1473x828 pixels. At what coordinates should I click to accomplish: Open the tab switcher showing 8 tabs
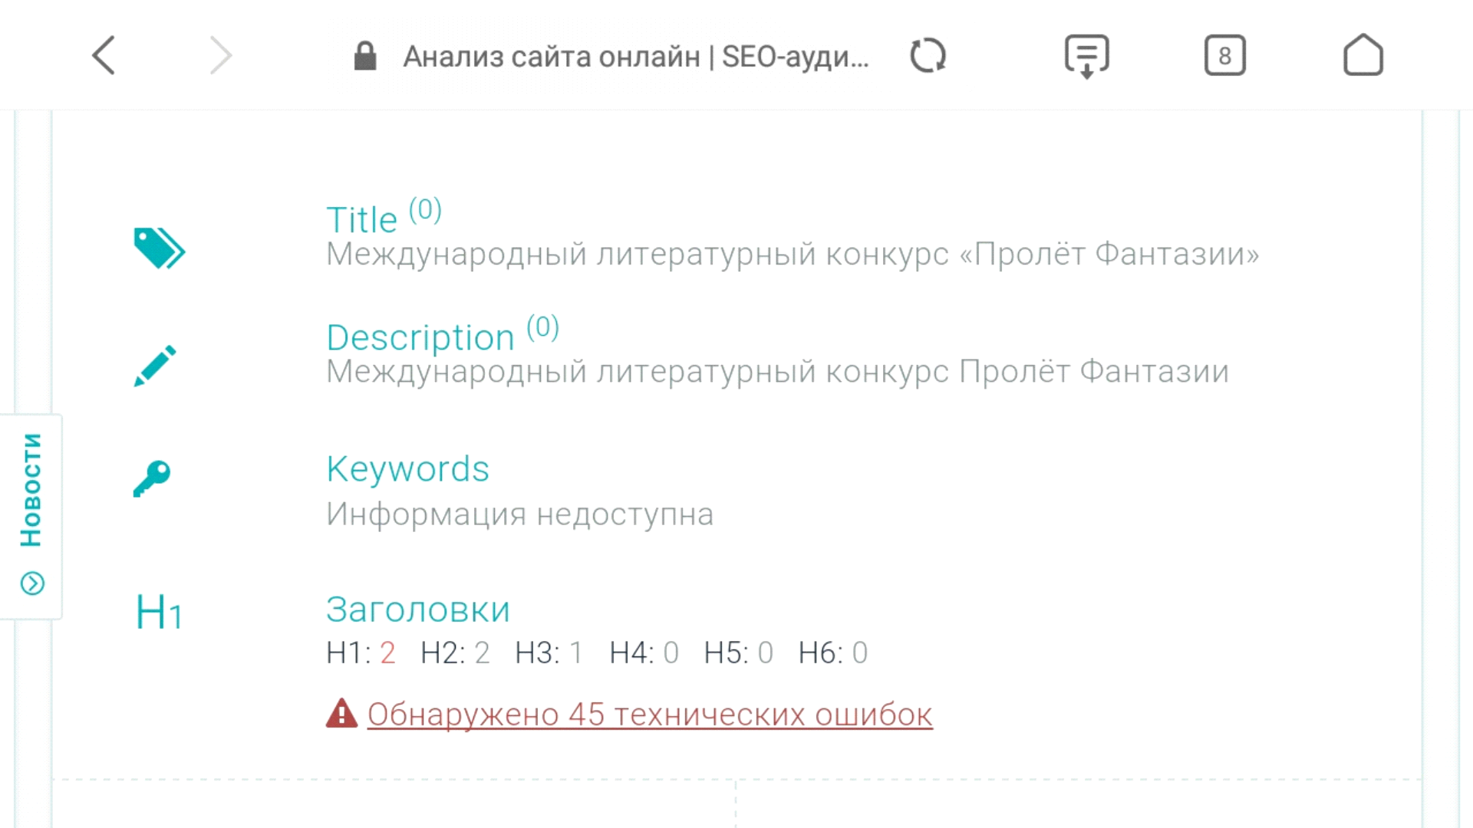click(1224, 55)
